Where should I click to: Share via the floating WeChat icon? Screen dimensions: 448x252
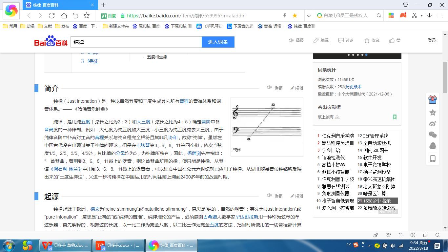[x=433, y=135]
